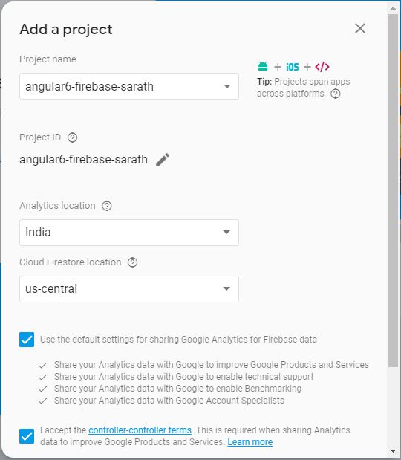
Task: Click the scrollbar down arrow
Action: 393,451
